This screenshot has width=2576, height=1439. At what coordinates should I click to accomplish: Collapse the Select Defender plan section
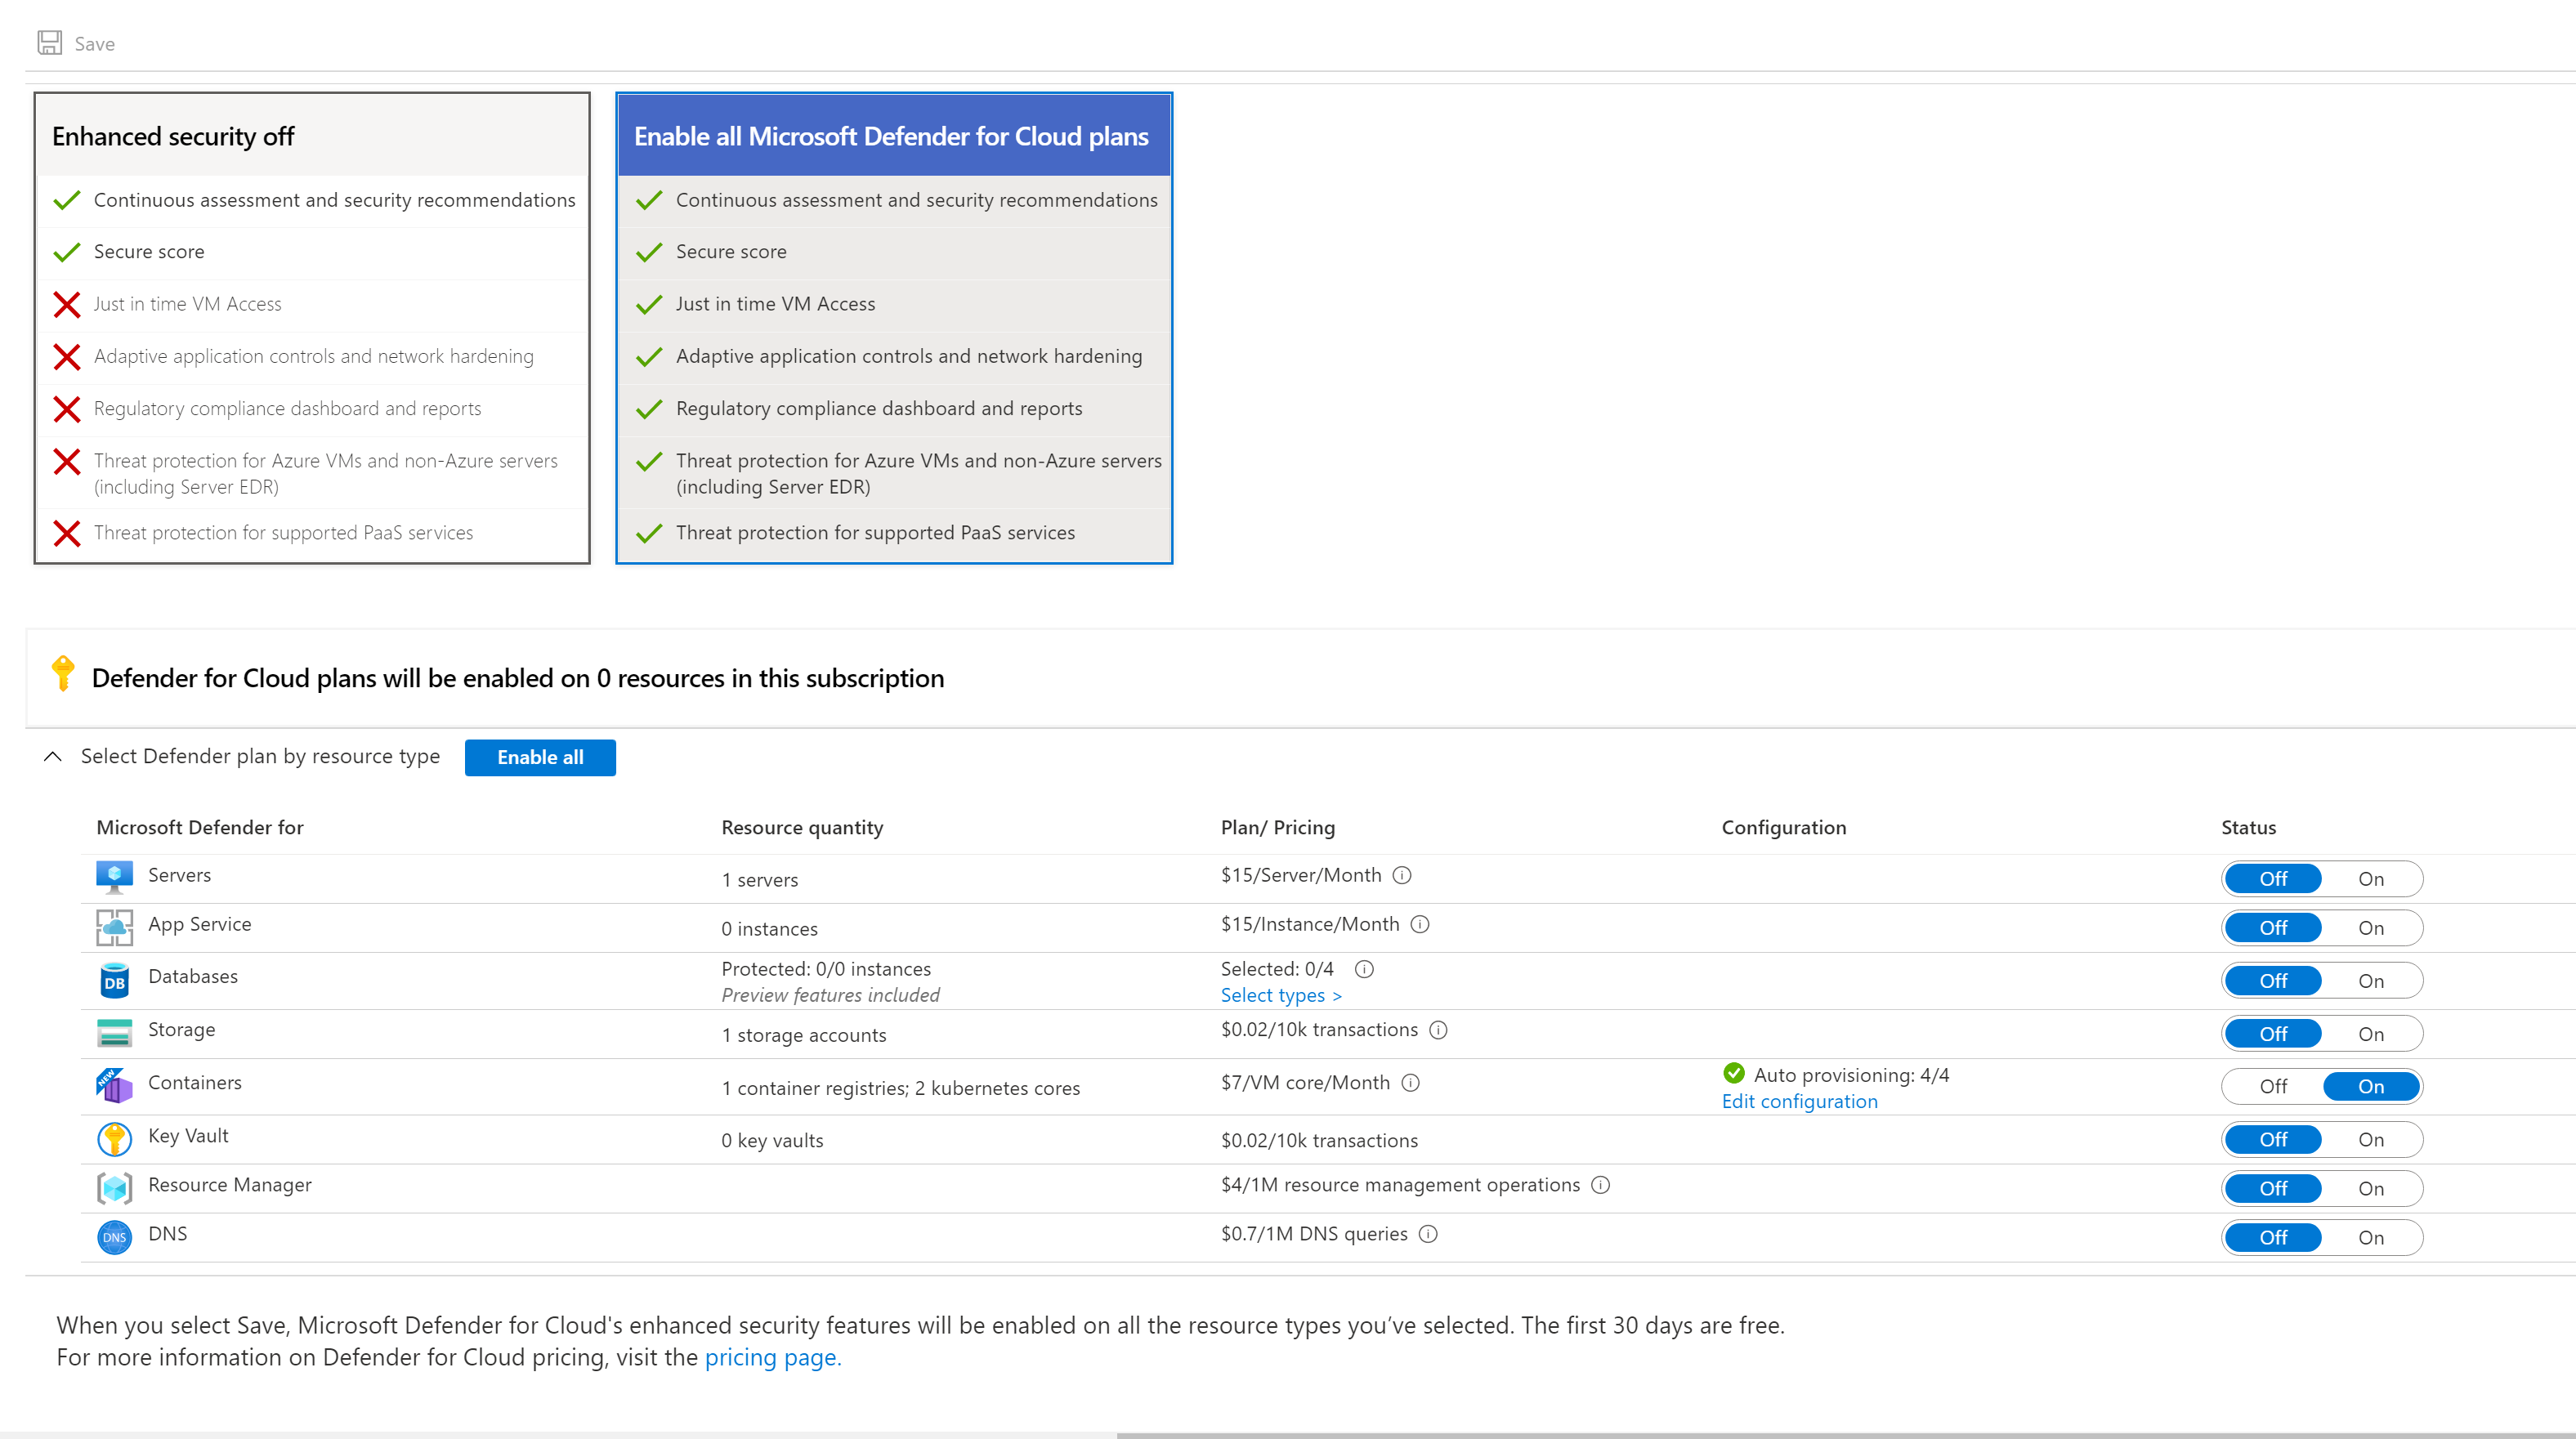54,757
